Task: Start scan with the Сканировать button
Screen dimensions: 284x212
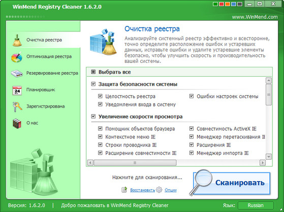Action: pyautogui.click(x=232, y=183)
